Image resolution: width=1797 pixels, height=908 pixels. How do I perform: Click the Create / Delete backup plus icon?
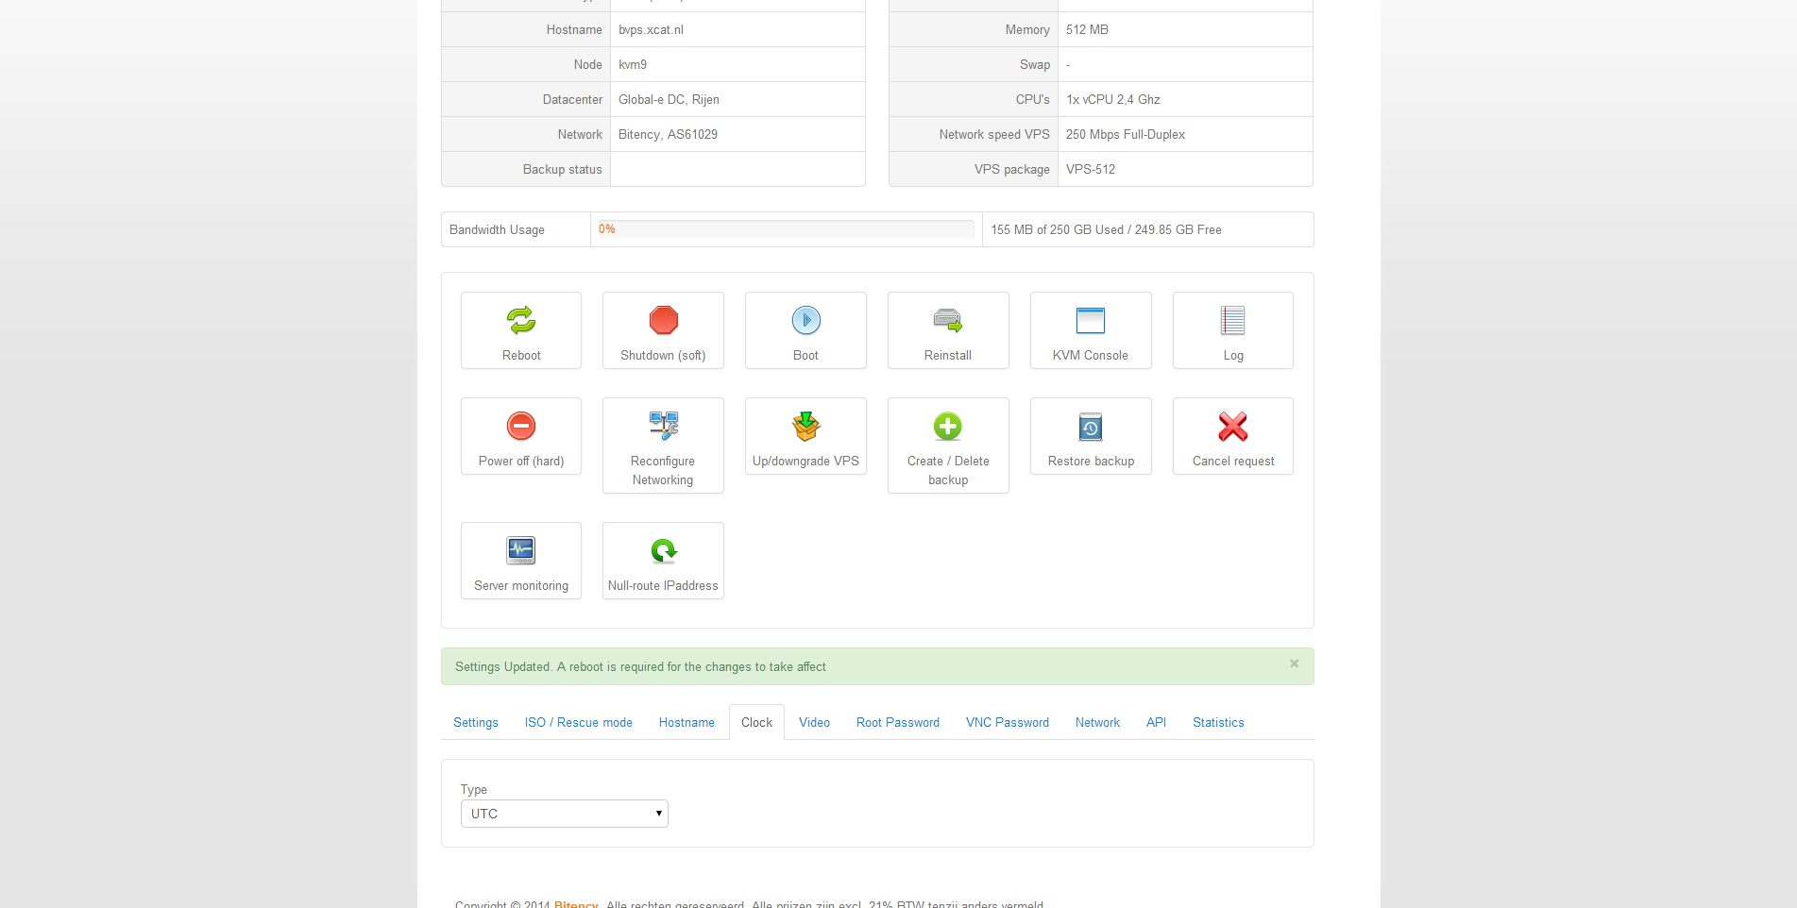pyautogui.click(x=948, y=427)
